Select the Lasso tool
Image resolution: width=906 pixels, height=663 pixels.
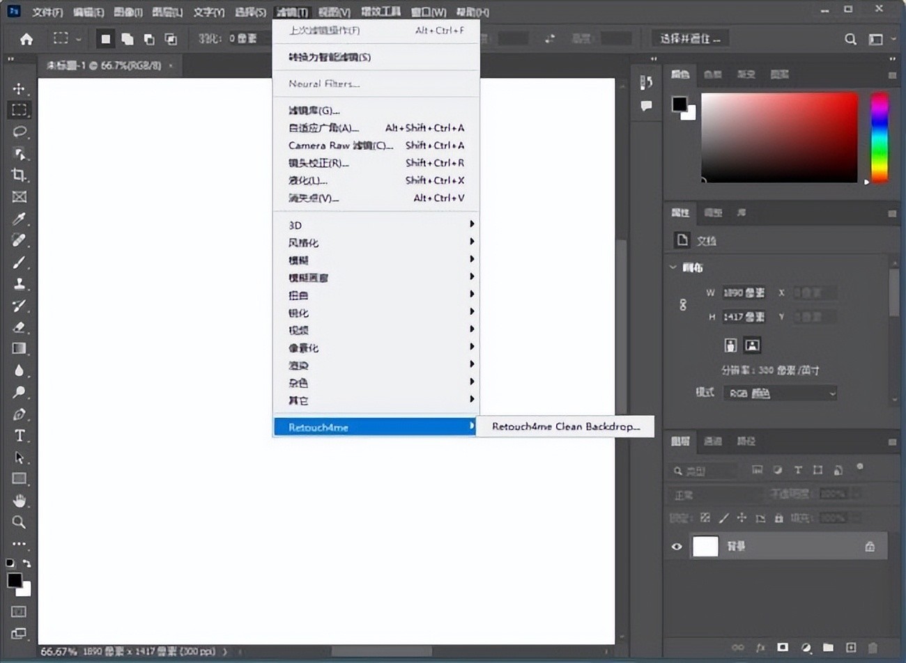coord(19,132)
